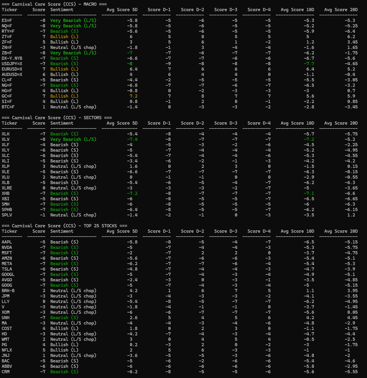Click the green "Bearish (S)" sentiment for UNH

tap(64, 318)
